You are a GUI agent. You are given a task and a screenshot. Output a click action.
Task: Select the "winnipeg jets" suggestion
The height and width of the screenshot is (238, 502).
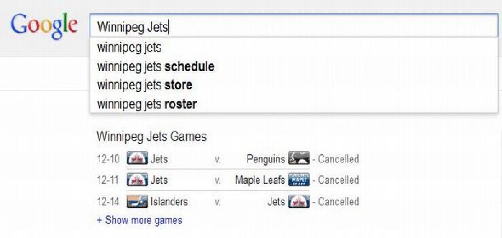point(129,47)
